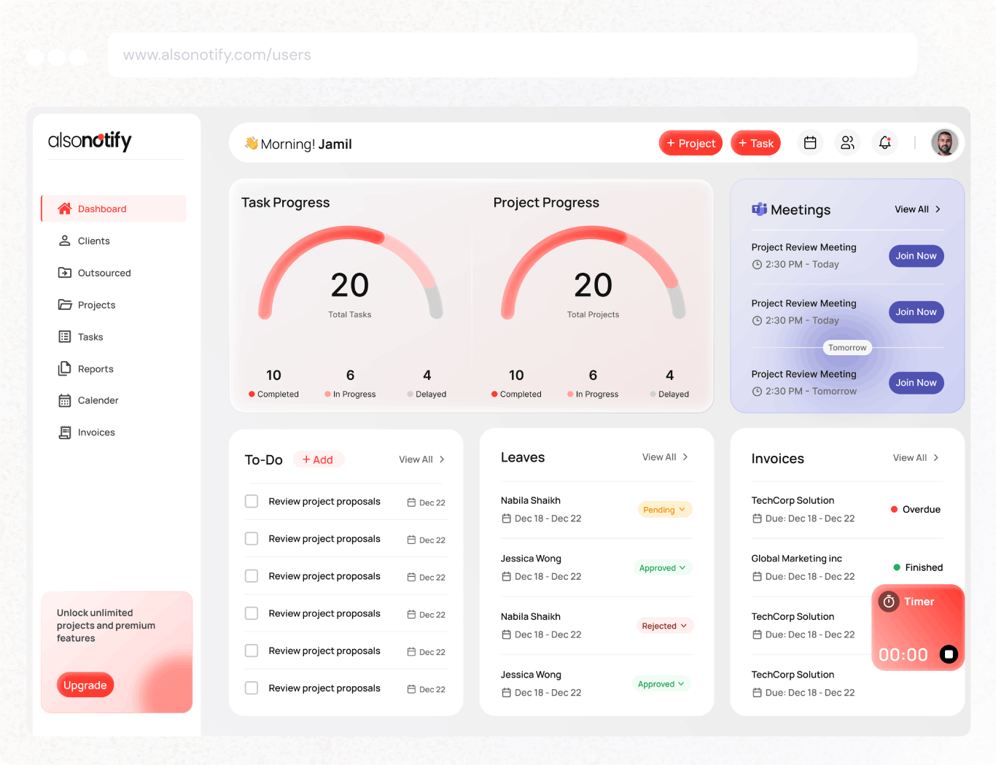Mark the last to-do checkbox complete
Viewport: 996px width, 765px height.
[252, 688]
